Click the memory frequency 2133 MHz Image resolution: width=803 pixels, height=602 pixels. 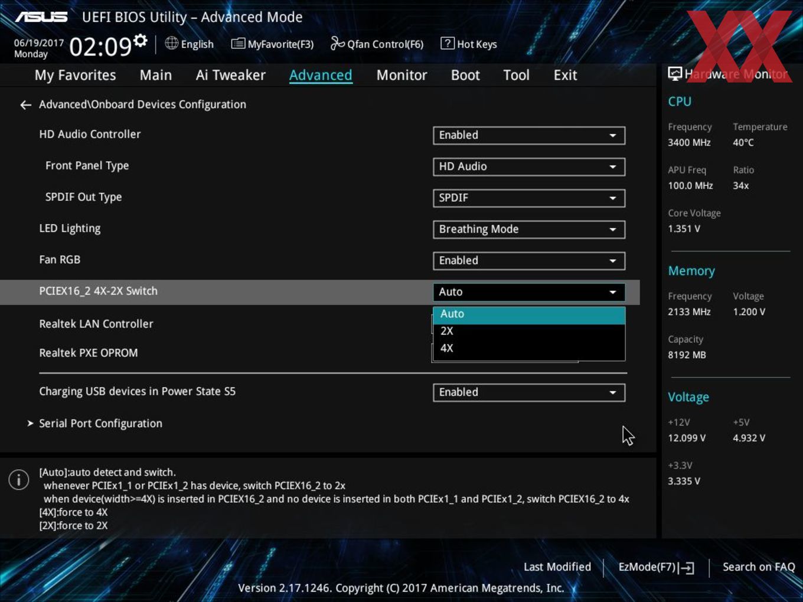pos(689,312)
